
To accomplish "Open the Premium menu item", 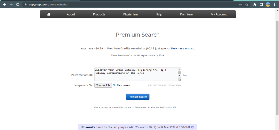I will tap(186, 14).
